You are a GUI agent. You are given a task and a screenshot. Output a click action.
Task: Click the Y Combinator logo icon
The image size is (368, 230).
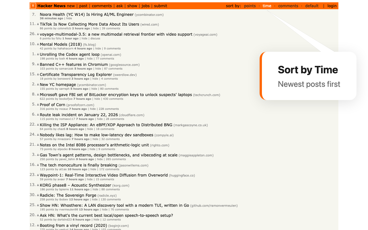33,6
